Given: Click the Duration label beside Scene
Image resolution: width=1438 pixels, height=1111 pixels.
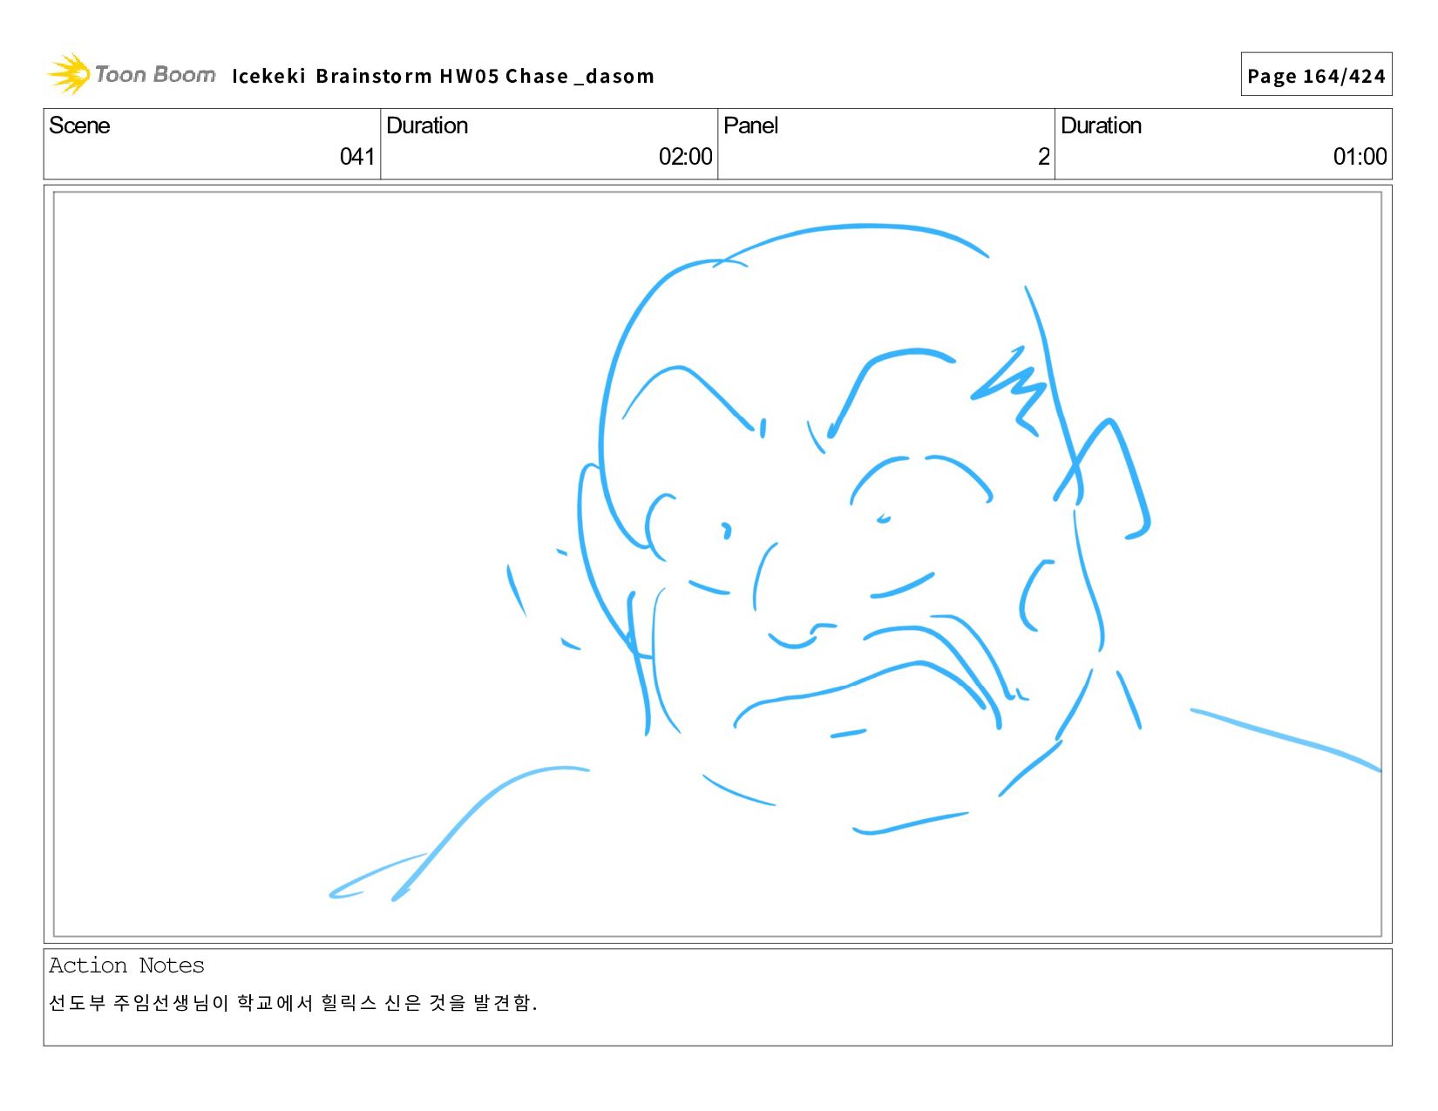Looking at the screenshot, I should pos(427,125).
